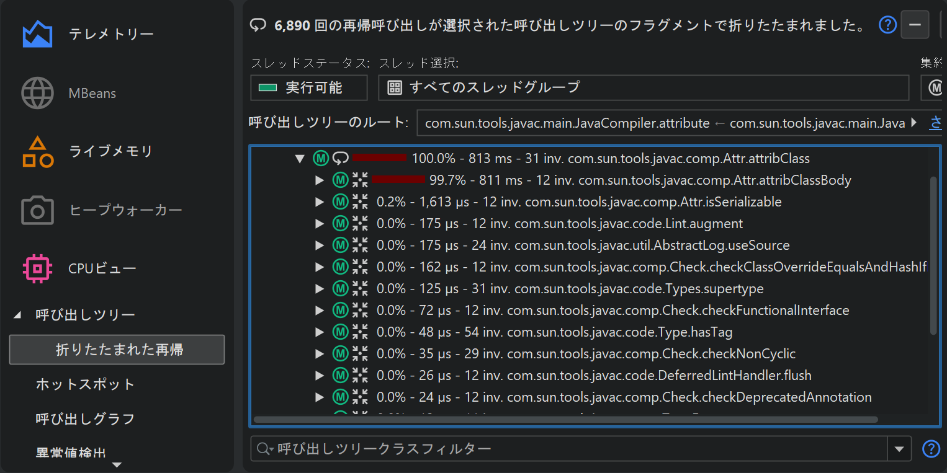Click the recursion icon on Attr.attribClass row

coord(340,159)
